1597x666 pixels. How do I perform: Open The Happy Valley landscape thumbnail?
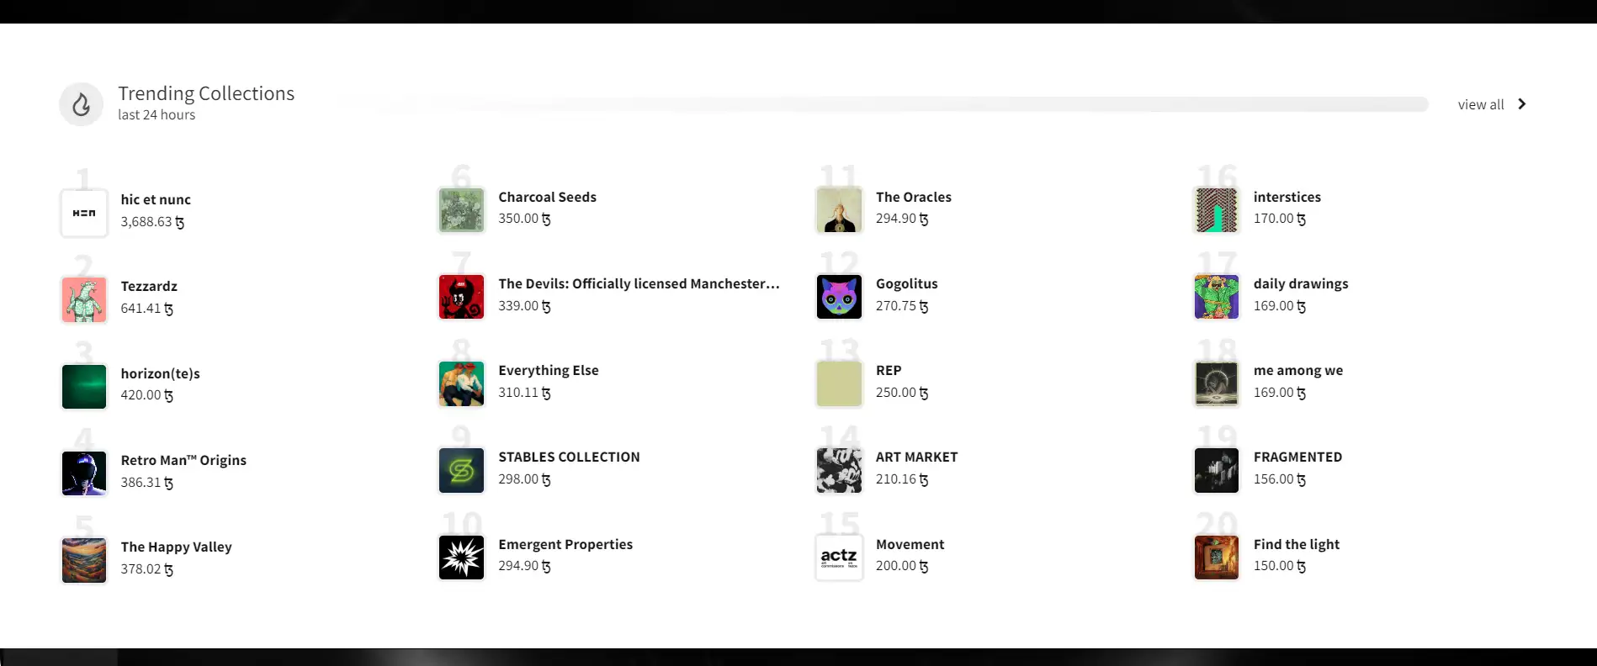pyautogui.click(x=84, y=560)
